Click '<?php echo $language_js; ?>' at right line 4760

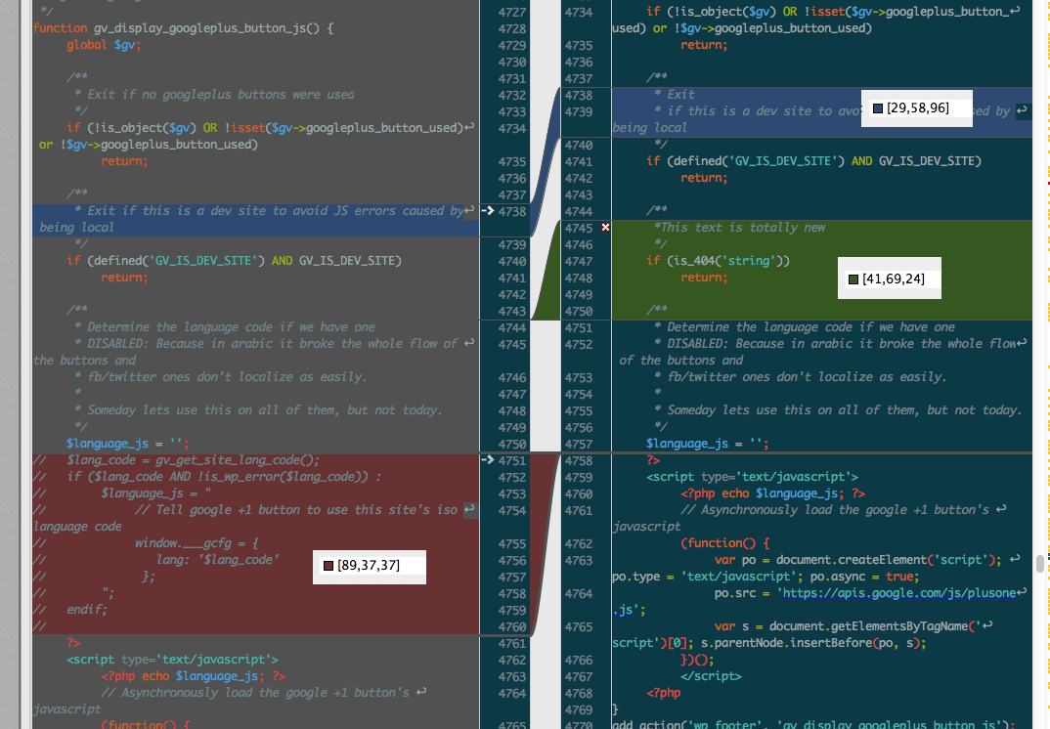click(x=772, y=493)
